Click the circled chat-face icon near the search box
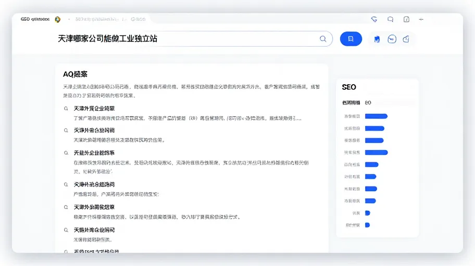 coord(392,39)
